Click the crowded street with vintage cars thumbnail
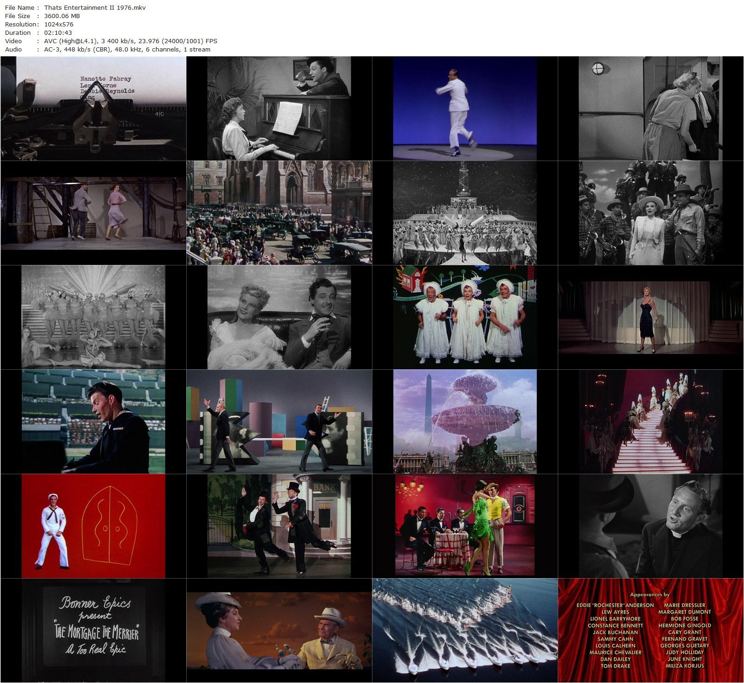744x683 pixels. (279, 213)
